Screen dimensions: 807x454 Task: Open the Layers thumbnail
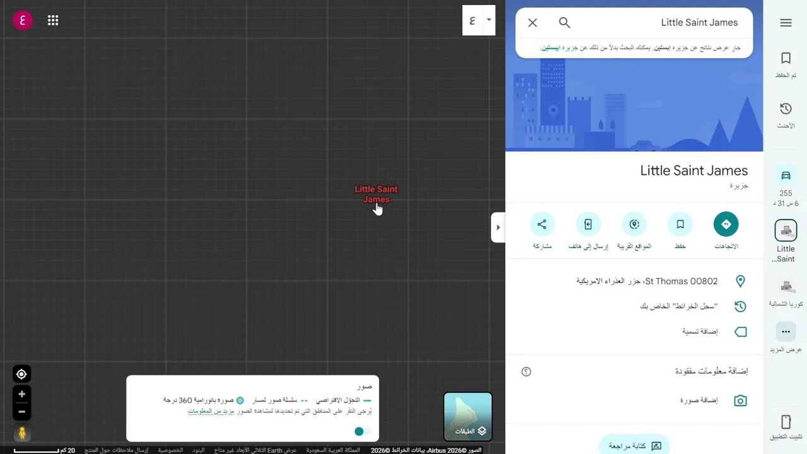(468, 416)
